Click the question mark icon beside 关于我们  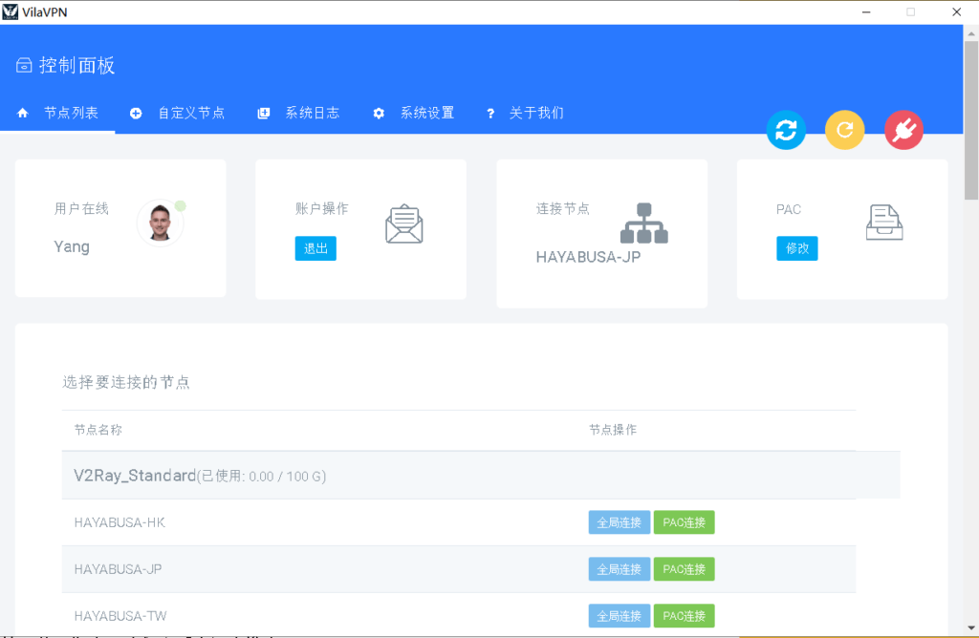point(490,113)
